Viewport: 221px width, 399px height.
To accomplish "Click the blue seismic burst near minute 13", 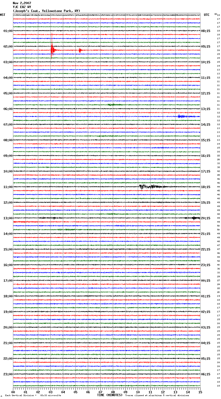I will coord(186,116).
